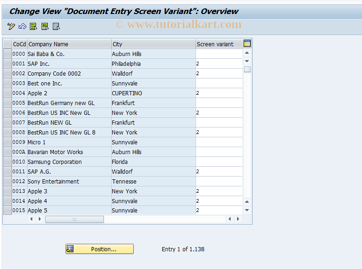Select row for 0012 Sony Entertainment
This screenshot has width=362, height=269.
(7, 181)
